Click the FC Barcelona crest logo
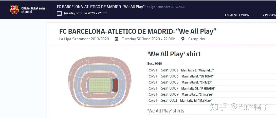276x118 pixels. (14, 10)
